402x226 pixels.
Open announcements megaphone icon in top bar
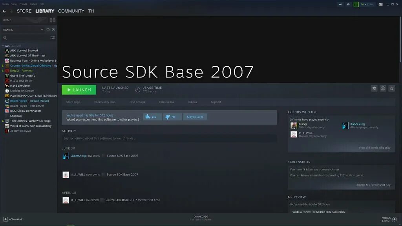(x=340, y=4)
